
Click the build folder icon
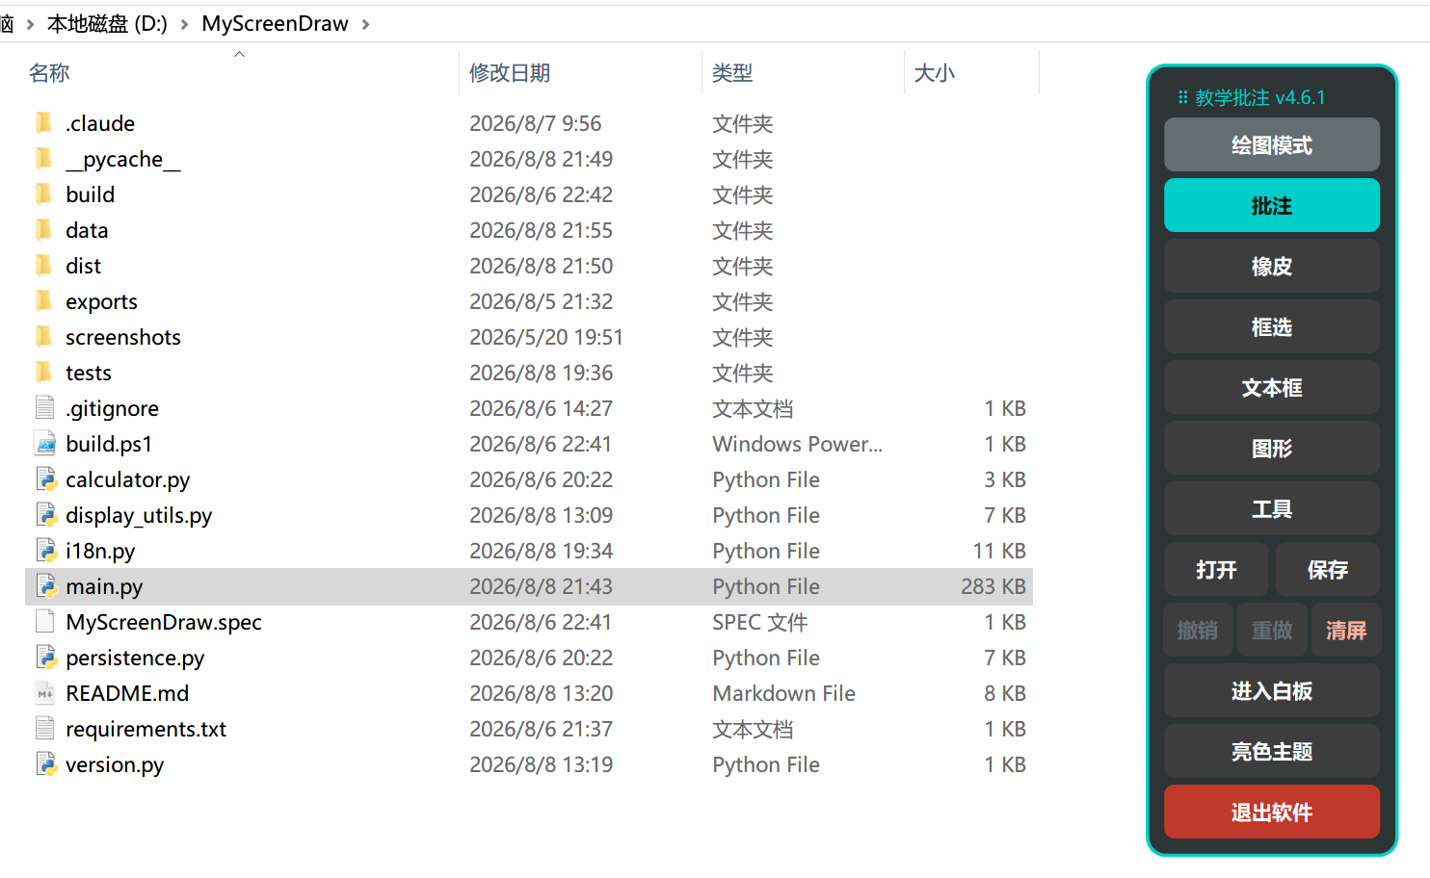(43, 194)
